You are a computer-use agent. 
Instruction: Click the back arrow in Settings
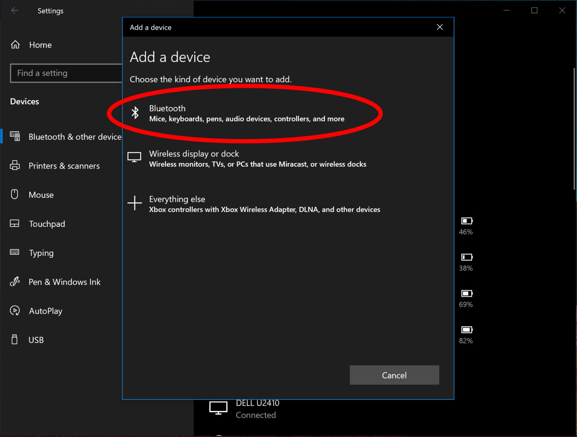(x=15, y=11)
